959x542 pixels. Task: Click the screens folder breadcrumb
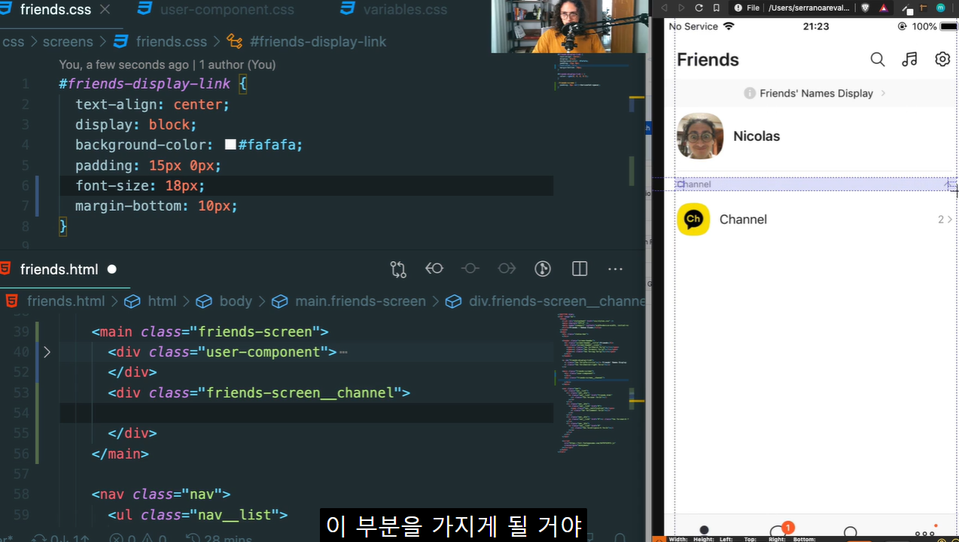(68, 41)
